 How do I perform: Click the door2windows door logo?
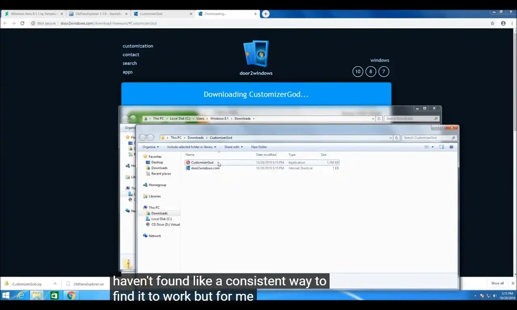pyautogui.click(x=256, y=54)
